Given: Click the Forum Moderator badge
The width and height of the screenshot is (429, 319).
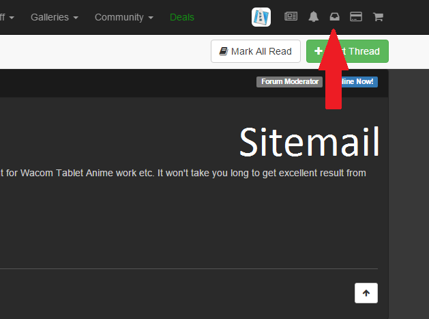Looking at the screenshot, I should click(x=289, y=82).
